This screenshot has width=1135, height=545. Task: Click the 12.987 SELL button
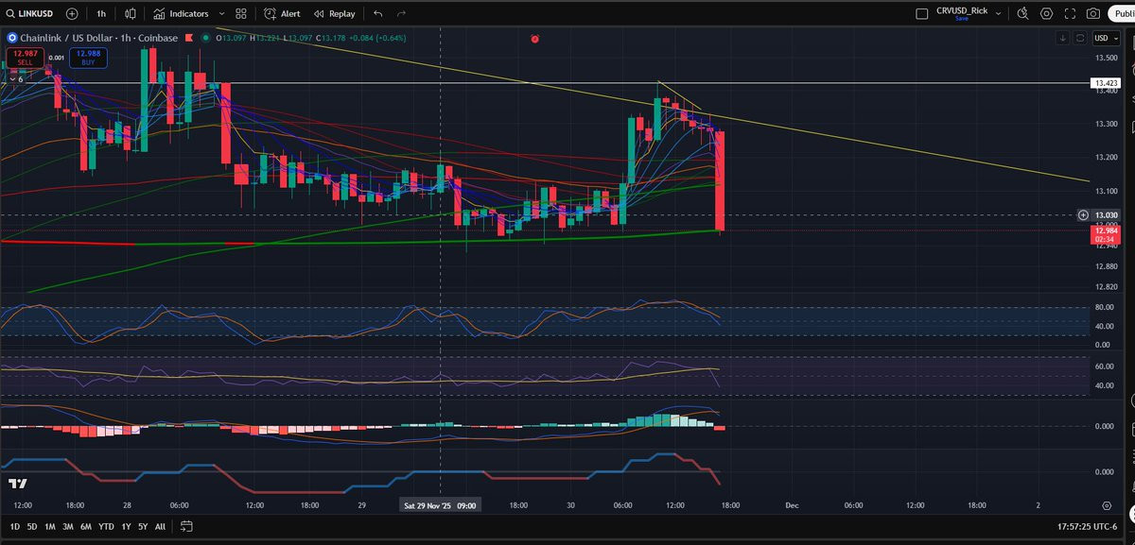[25, 58]
